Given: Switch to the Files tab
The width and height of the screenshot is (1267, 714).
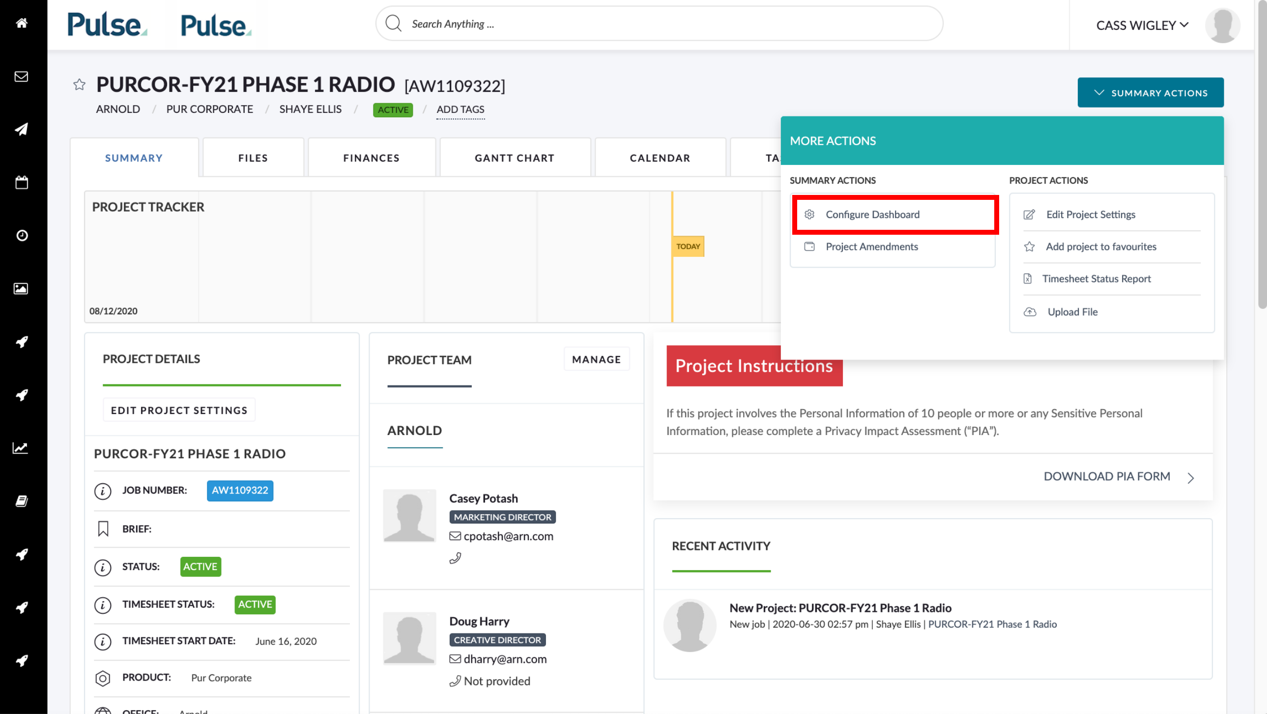Looking at the screenshot, I should (253, 158).
